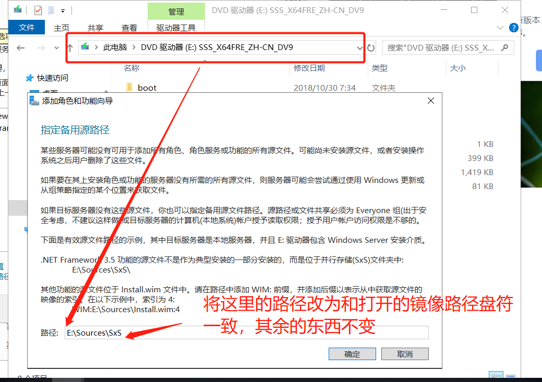Switch to the 查看 ribbon tab
542x382 pixels.
(x=129, y=28)
